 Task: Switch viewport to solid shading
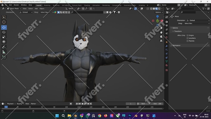(154, 9)
